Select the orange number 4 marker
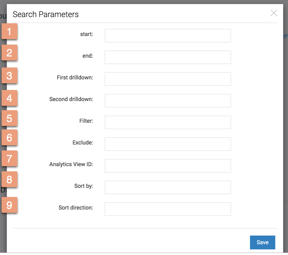The width and height of the screenshot is (288, 255). tap(9, 98)
